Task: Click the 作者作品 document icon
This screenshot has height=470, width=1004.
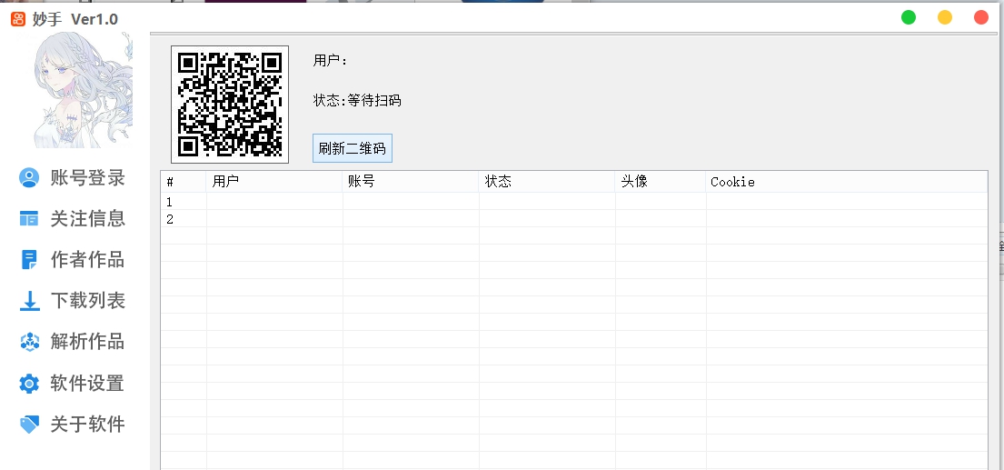Action: 29,259
